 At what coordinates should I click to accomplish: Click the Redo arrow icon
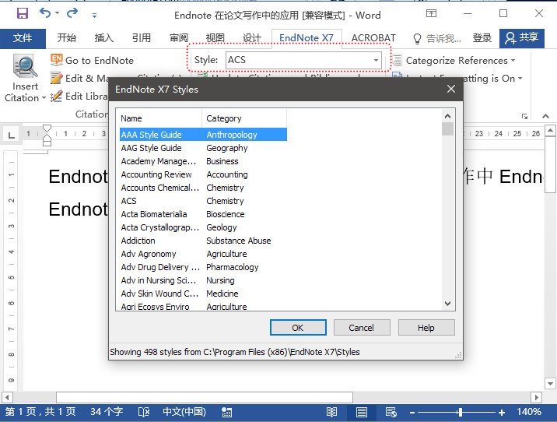pyautogui.click(x=72, y=13)
